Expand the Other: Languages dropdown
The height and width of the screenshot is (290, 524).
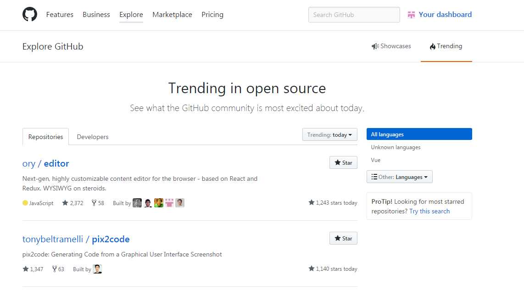pyautogui.click(x=399, y=177)
